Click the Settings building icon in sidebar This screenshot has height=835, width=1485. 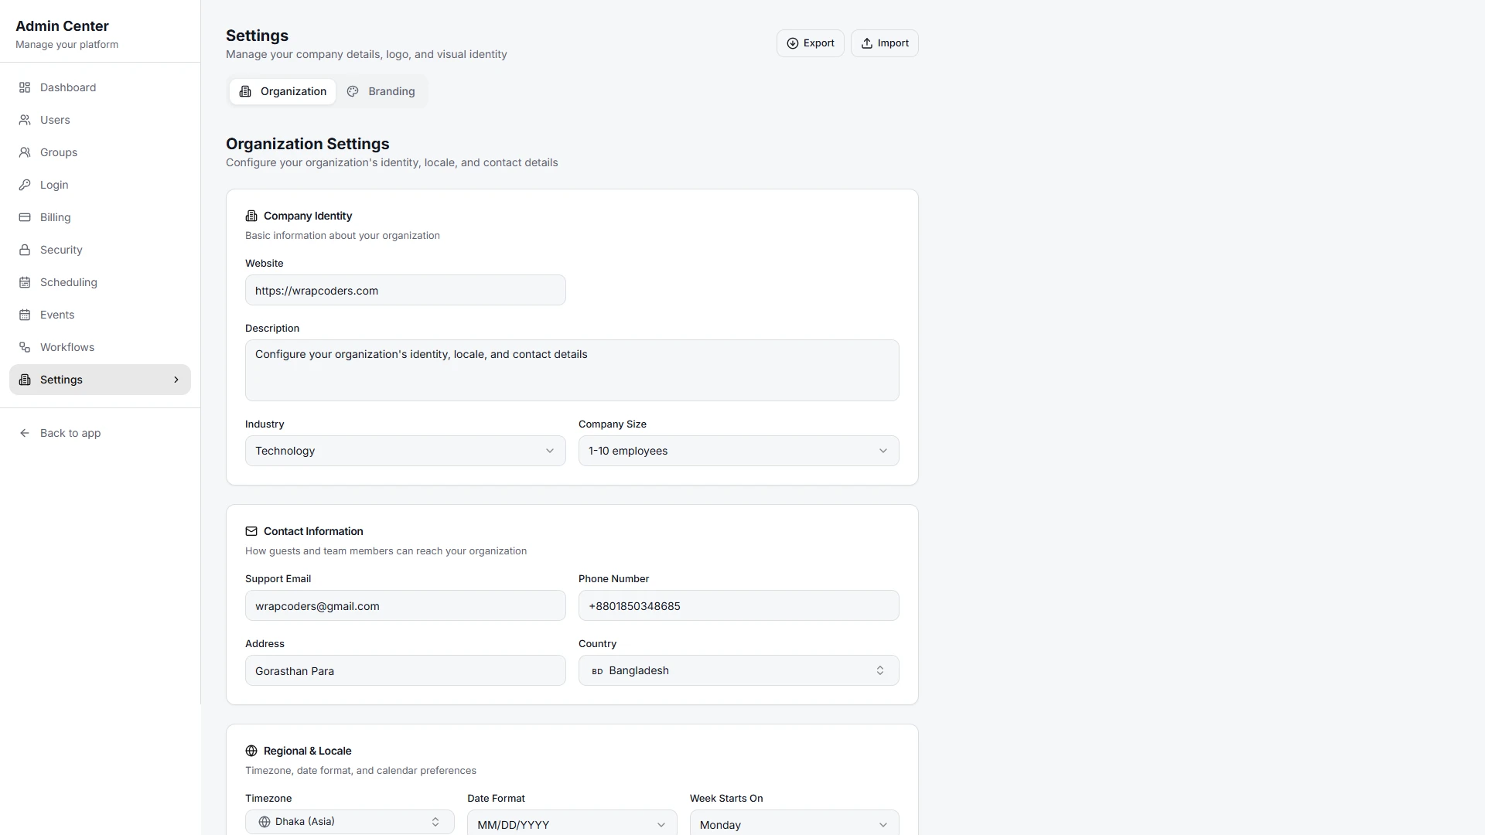25,380
